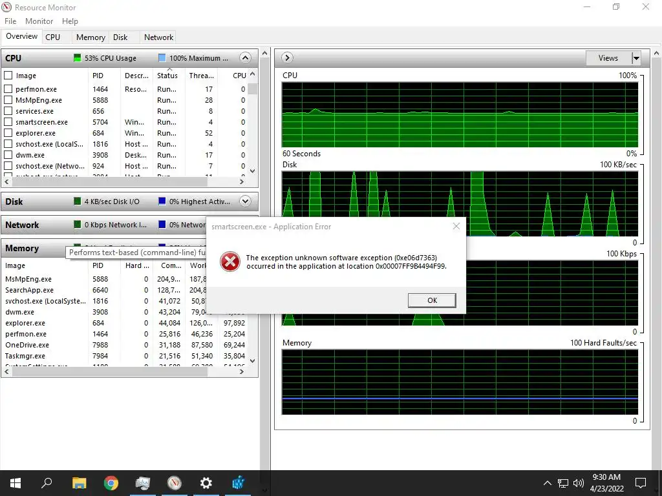Click the left pane scroll up arrow

(x=264, y=53)
